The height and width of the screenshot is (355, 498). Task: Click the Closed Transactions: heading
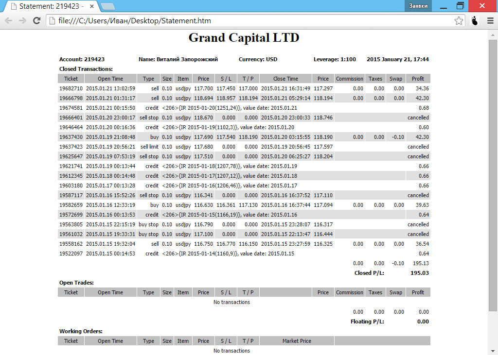[86, 69]
